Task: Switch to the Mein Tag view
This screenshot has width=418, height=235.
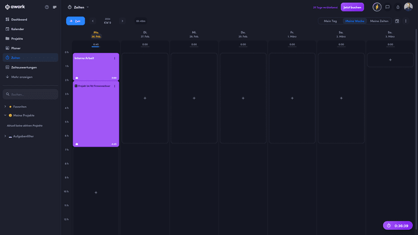Action: (x=330, y=21)
